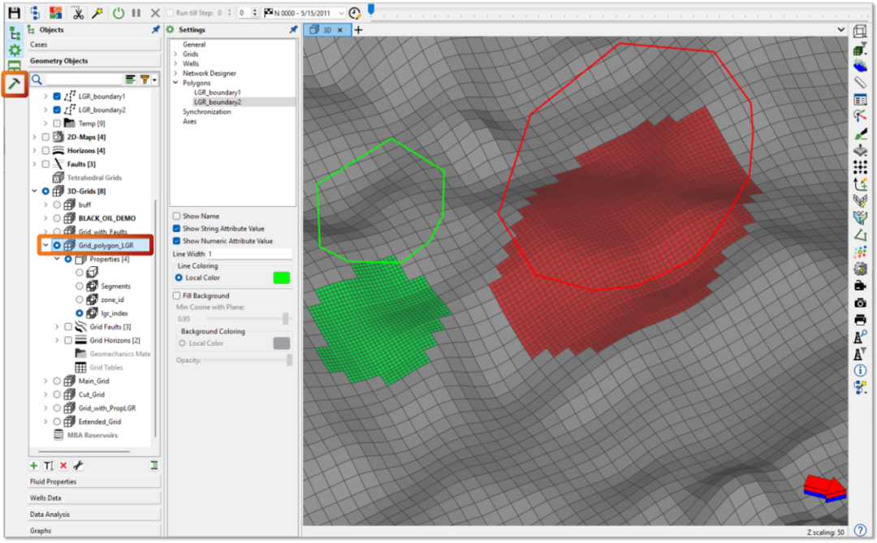
Task: Click the red X delete object icon
Action: [63, 466]
